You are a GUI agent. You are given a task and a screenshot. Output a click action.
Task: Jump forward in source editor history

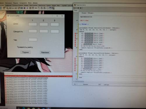point(81,8)
